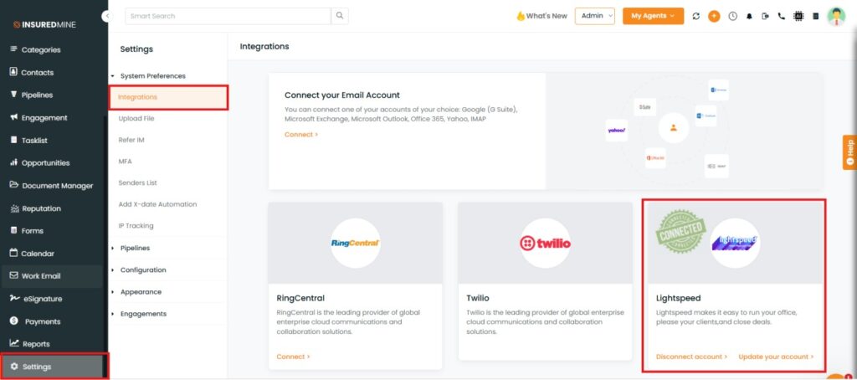This screenshot has width=857, height=380.
Task: Click the RingCentral logo thumbnail
Action: point(355,243)
